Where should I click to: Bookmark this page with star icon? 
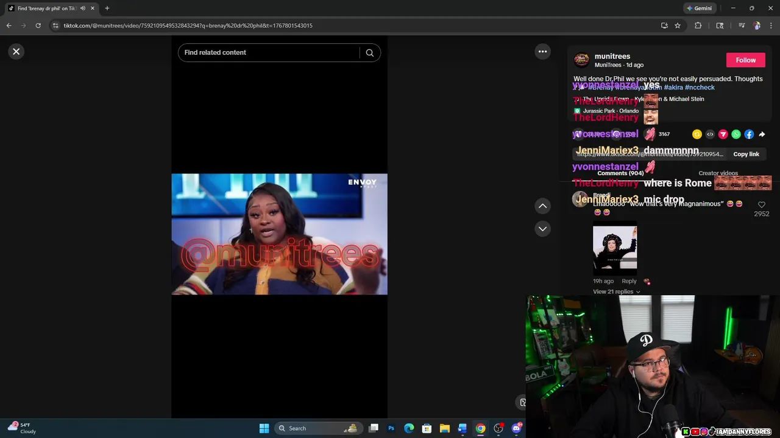point(677,26)
